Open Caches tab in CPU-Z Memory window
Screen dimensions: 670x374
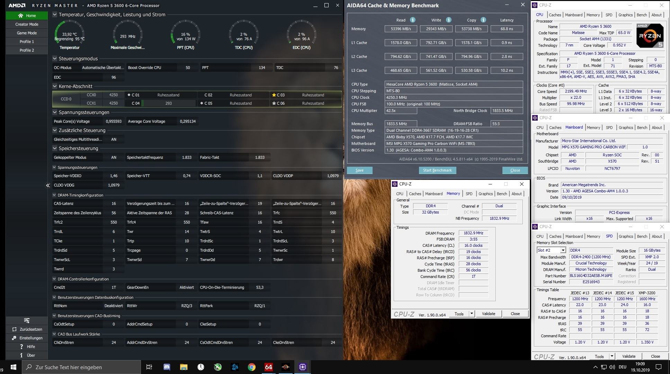coord(415,194)
